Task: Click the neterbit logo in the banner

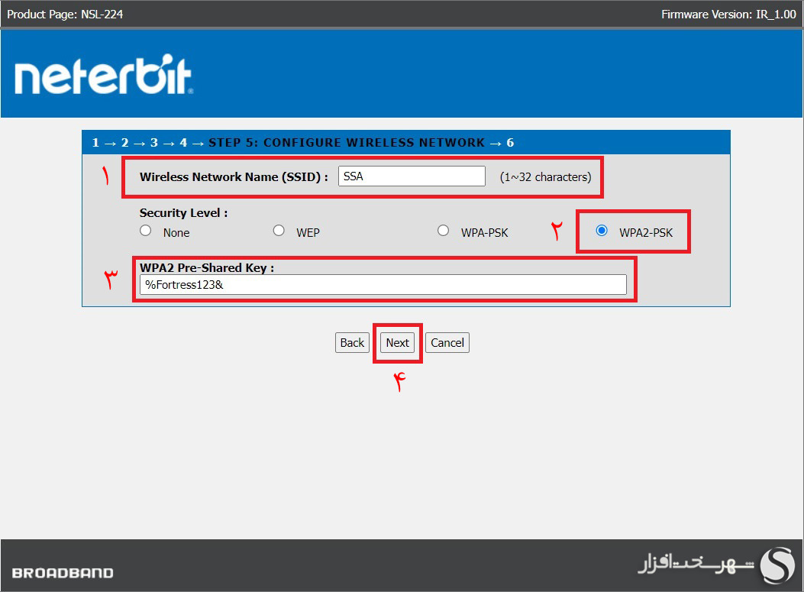Action: click(103, 77)
